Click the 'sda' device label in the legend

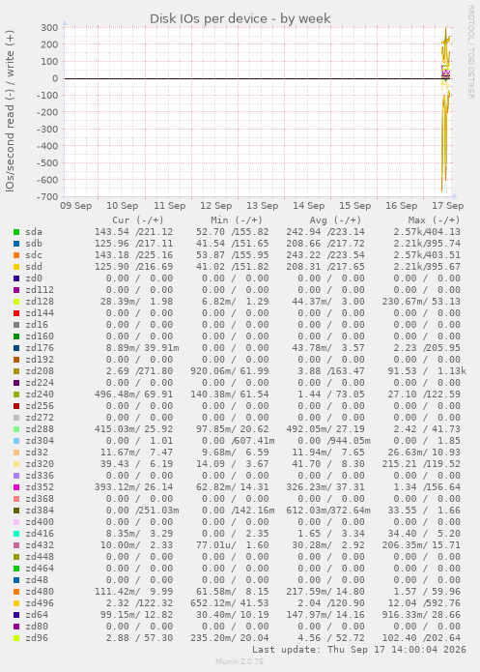(34, 232)
